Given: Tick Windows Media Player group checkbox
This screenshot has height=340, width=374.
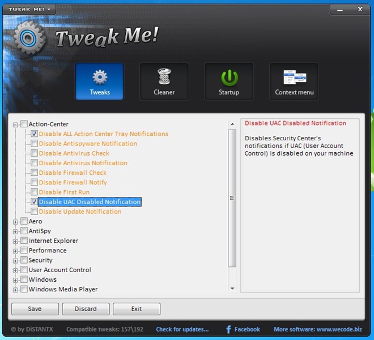Looking at the screenshot, I should point(24,289).
